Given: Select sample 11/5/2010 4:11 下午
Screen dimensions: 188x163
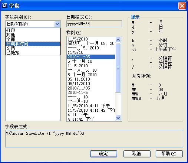Looking at the screenshot, I should point(91,106).
